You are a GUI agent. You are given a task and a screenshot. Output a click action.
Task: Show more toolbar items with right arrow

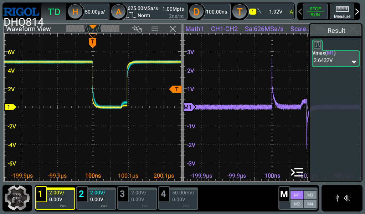(x=357, y=12)
